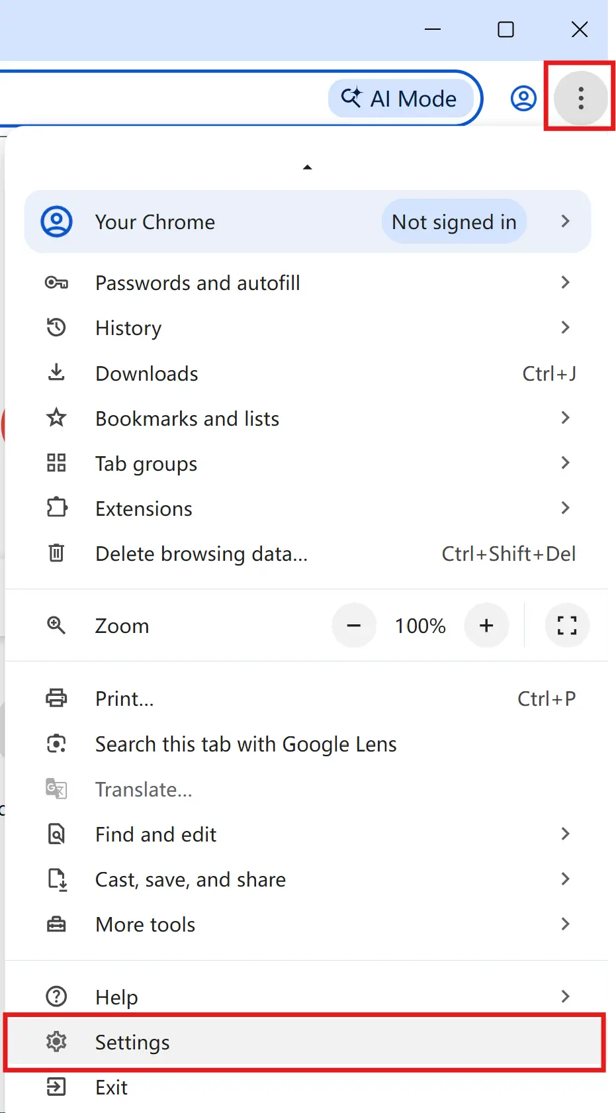616x1113 pixels.
Task: Click the Extensions puzzle icon
Action: 56,508
